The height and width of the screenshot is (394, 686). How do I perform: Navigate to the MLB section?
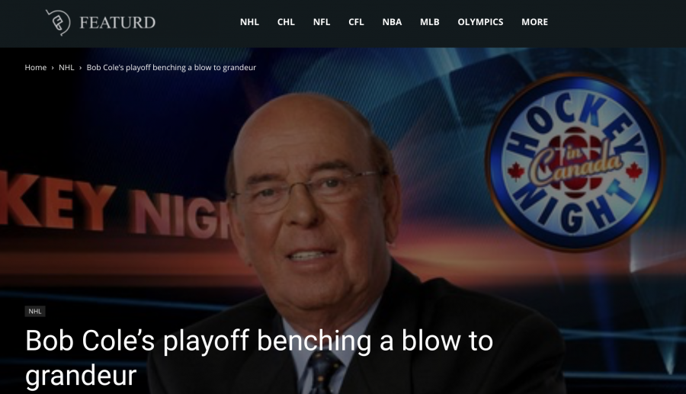pyautogui.click(x=430, y=22)
